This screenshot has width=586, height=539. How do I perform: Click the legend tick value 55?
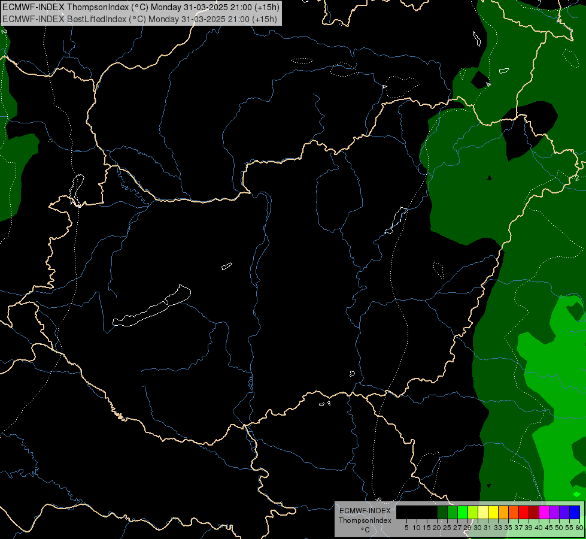pos(570,528)
